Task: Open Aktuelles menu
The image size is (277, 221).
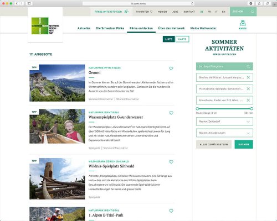Action: click(x=84, y=28)
